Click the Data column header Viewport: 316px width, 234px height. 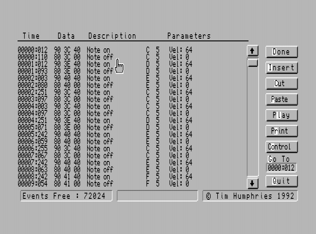[x=66, y=36]
